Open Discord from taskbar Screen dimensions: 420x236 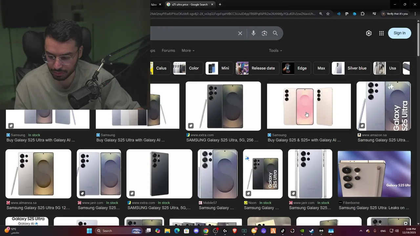coord(196,231)
